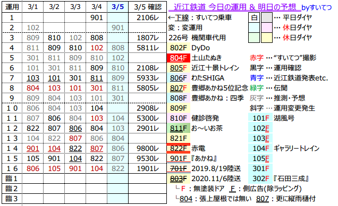Click red underlined 901 in row 14
The width and height of the screenshot is (338, 206).
[33, 148]
